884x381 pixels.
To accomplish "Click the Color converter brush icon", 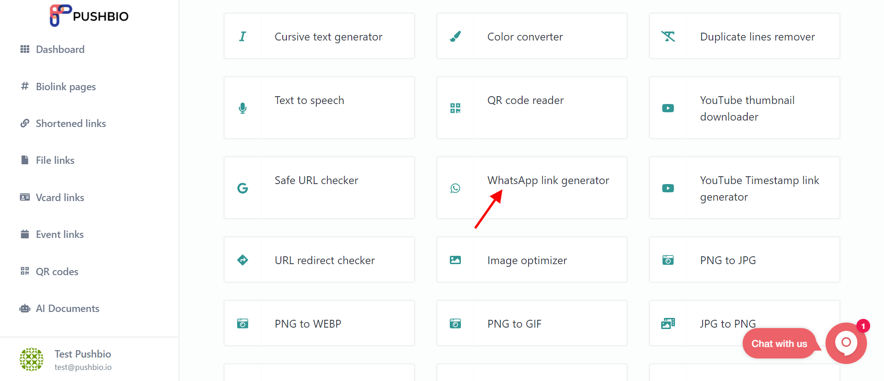I will tap(455, 36).
